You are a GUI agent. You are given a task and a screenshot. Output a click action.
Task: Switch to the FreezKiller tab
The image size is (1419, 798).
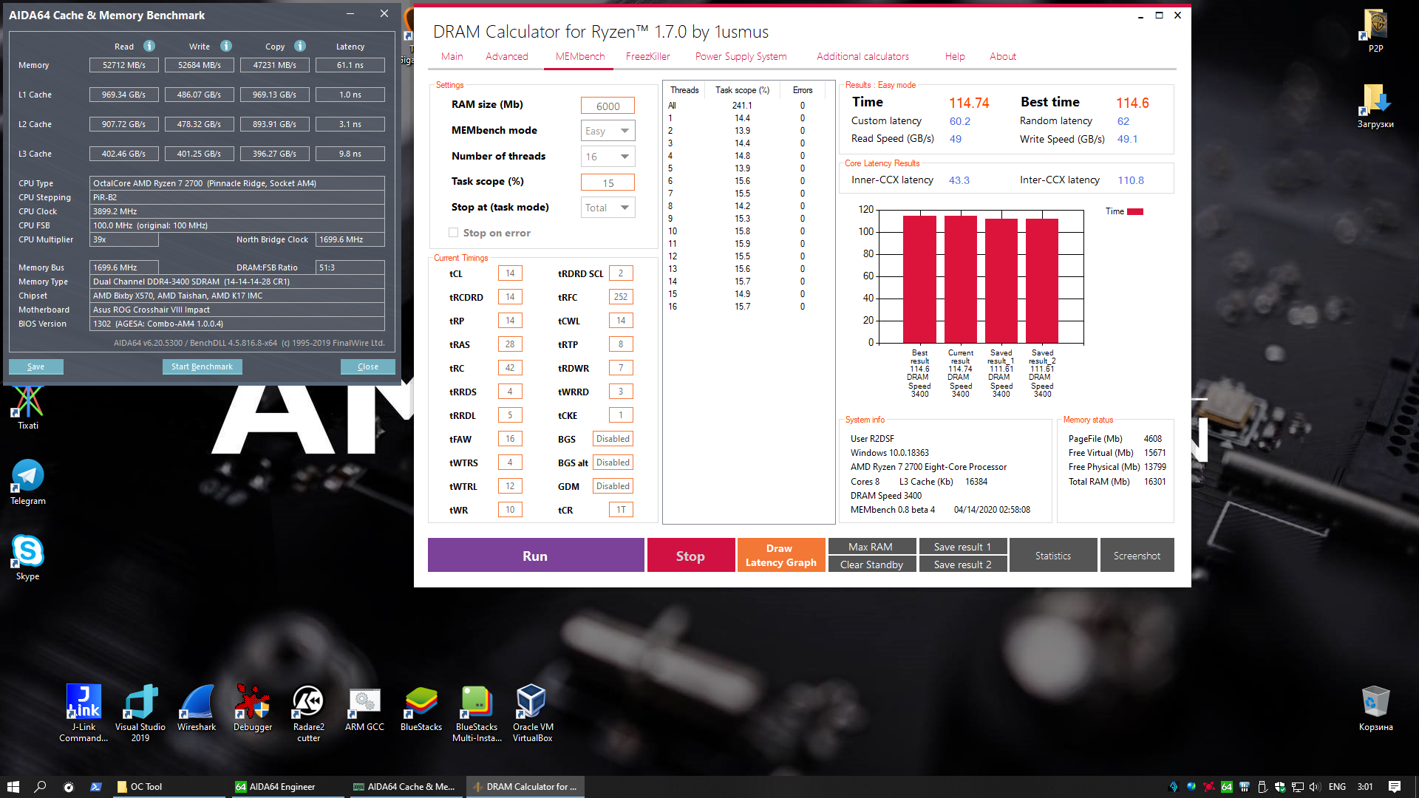pyautogui.click(x=647, y=56)
